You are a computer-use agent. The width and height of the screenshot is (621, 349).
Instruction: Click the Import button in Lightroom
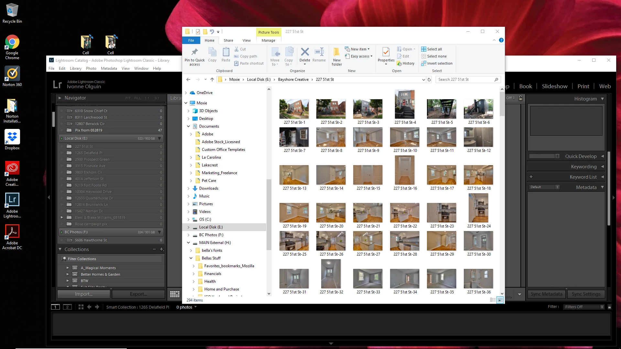(84, 294)
